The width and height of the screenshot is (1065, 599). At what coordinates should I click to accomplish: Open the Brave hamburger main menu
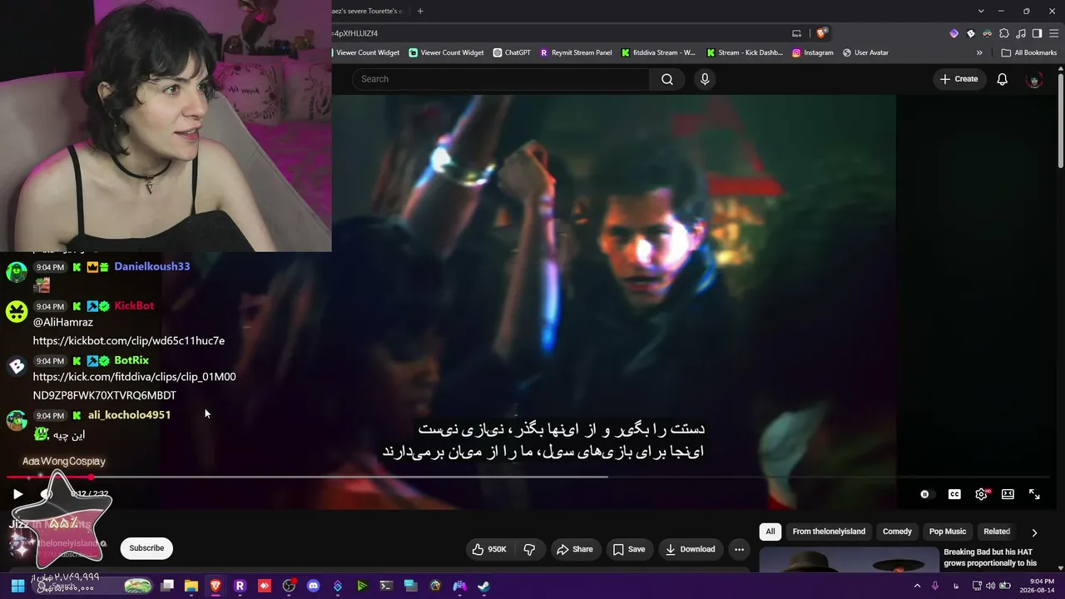pyautogui.click(x=1053, y=33)
